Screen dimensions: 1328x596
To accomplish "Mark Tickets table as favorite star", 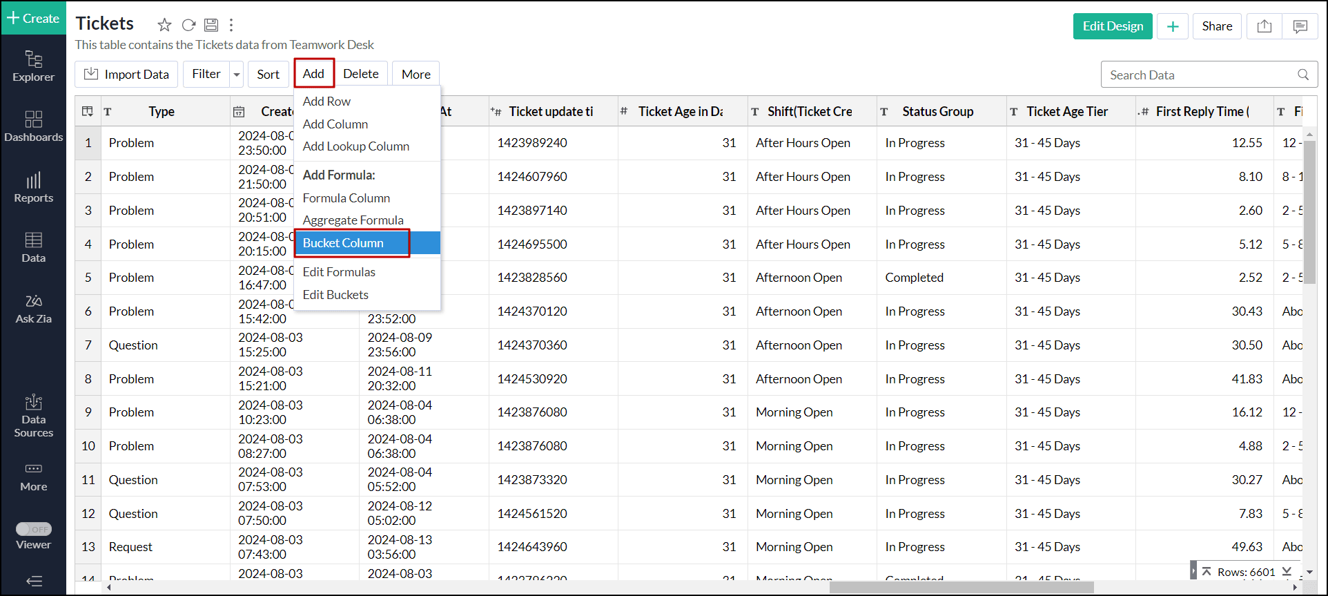I will tap(164, 26).
